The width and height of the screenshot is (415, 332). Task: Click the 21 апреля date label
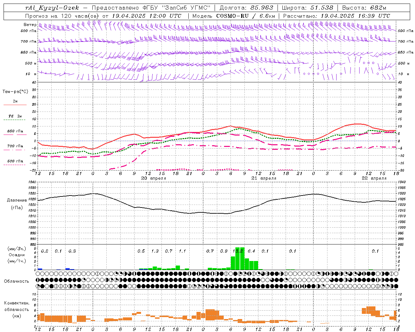[264, 178]
